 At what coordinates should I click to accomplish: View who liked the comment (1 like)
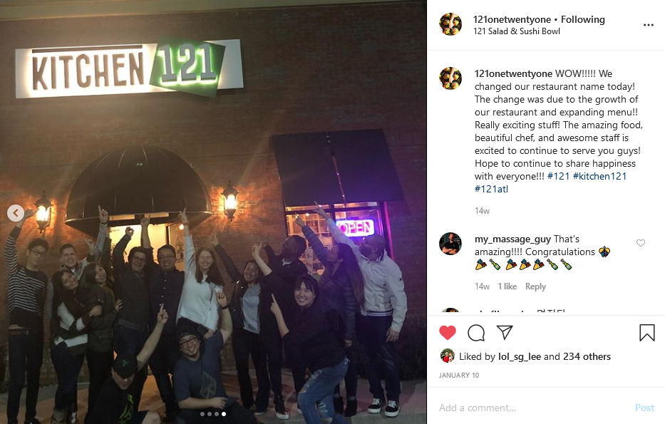click(x=507, y=286)
